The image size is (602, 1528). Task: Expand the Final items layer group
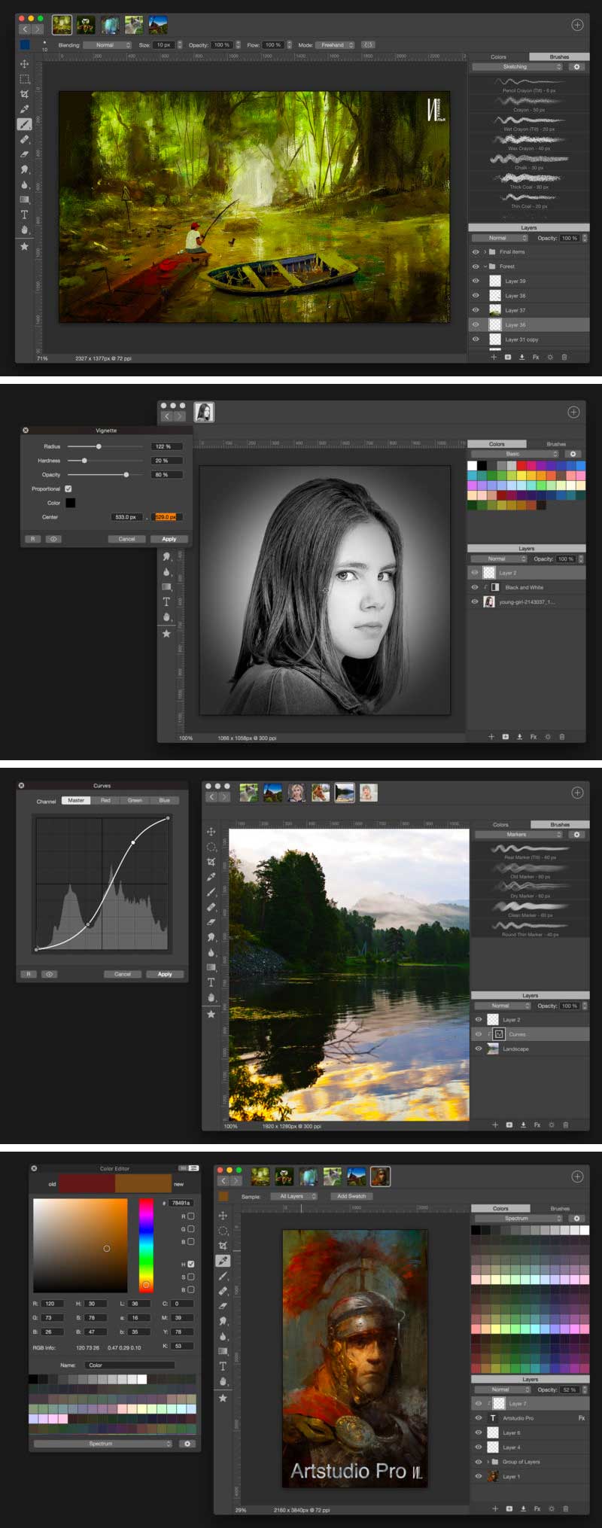pyautogui.click(x=485, y=252)
